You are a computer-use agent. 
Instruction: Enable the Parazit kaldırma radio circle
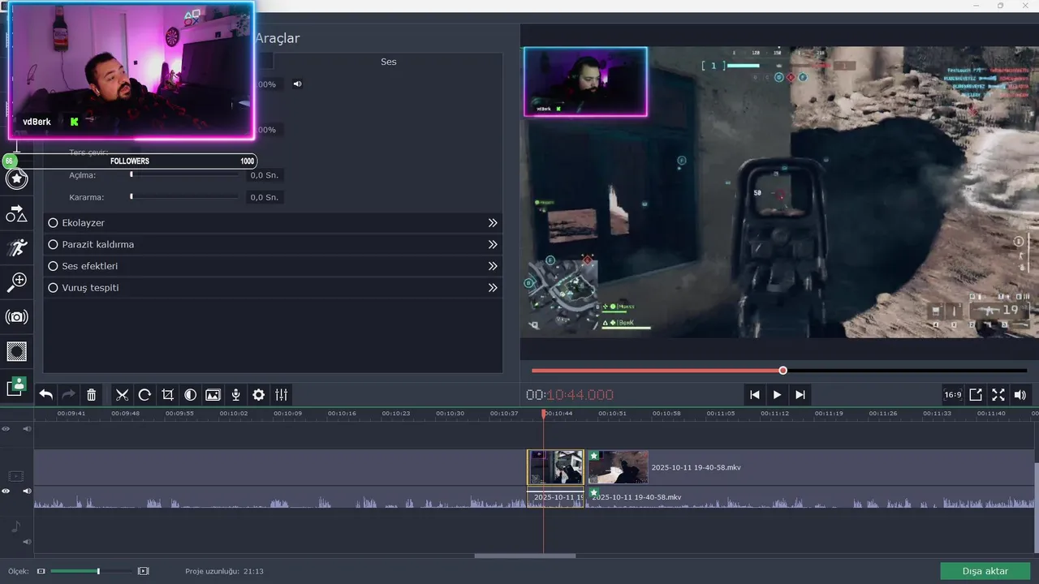coord(53,244)
